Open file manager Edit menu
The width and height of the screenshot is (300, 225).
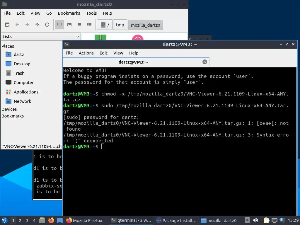click(21, 13)
